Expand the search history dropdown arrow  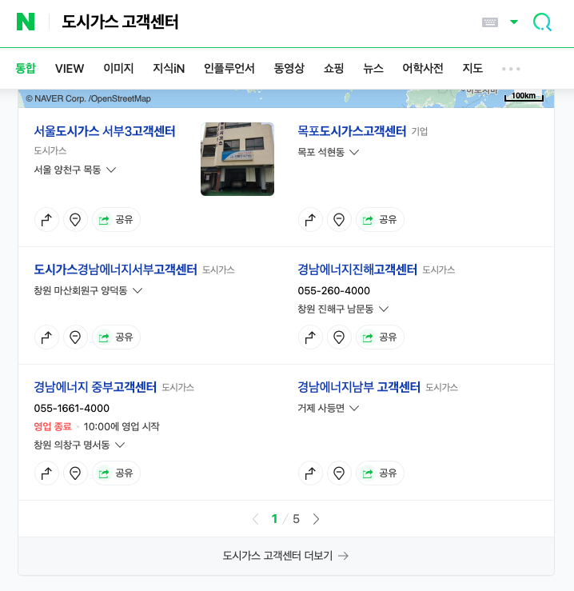(514, 22)
